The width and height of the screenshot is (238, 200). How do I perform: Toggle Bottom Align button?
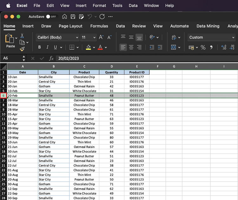coord(139,37)
